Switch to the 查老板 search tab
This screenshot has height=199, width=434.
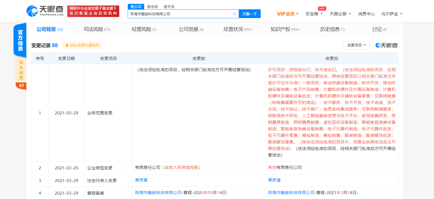(152, 7)
